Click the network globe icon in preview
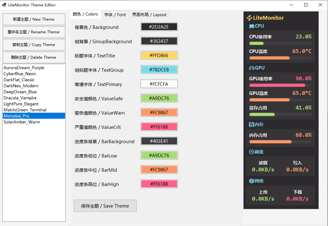Screen dimensions: 328x226 (251, 181)
